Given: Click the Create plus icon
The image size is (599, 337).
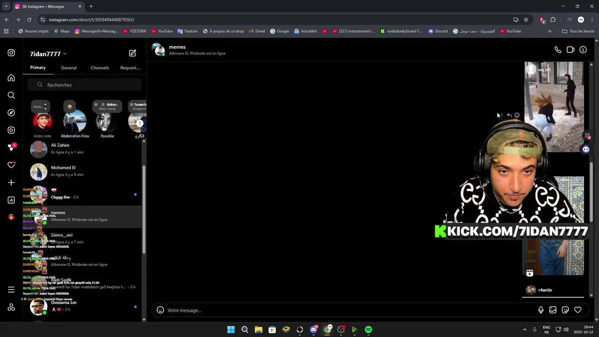Looking at the screenshot, I should pyautogui.click(x=11, y=183).
